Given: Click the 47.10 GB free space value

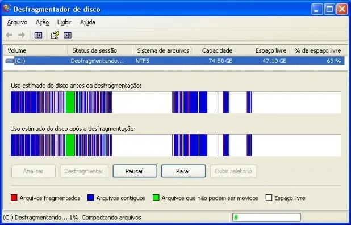Looking at the screenshot, I should pyautogui.click(x=274, y=61).
